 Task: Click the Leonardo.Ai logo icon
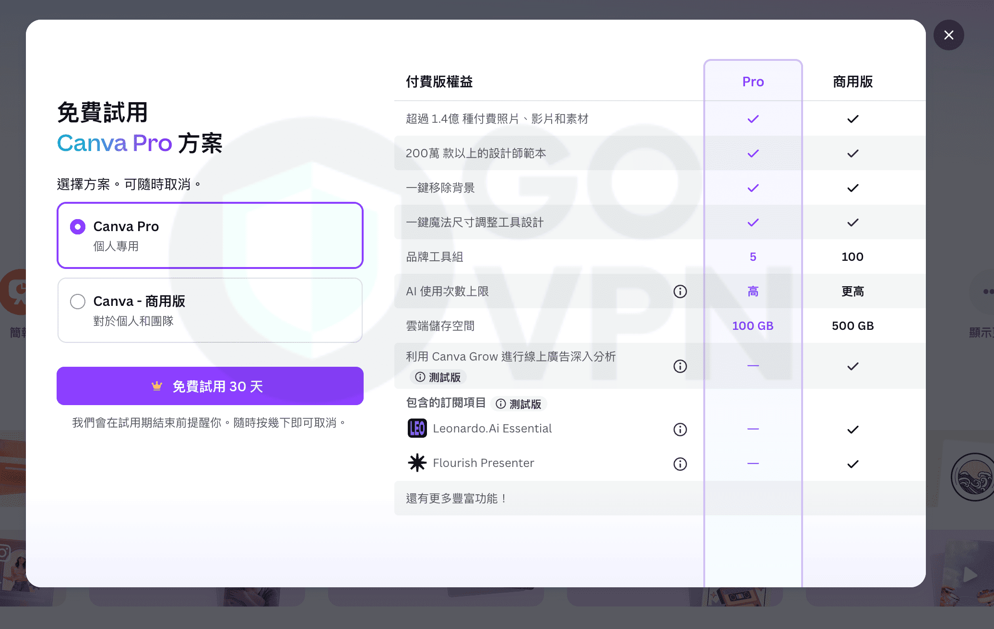tap(416, 428)
